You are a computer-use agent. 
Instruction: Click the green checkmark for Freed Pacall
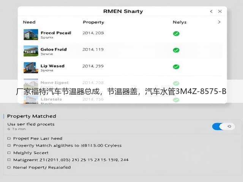tap(176, 34)
